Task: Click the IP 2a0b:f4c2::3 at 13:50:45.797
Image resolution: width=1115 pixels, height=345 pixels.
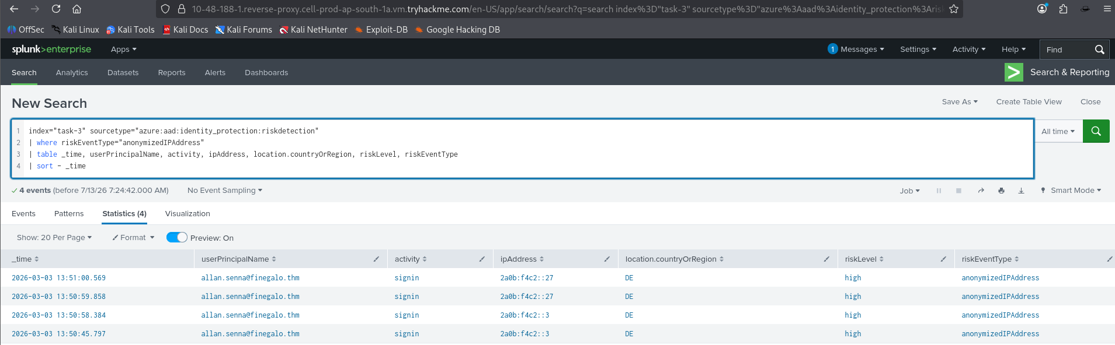Action: tap(524, 334)
